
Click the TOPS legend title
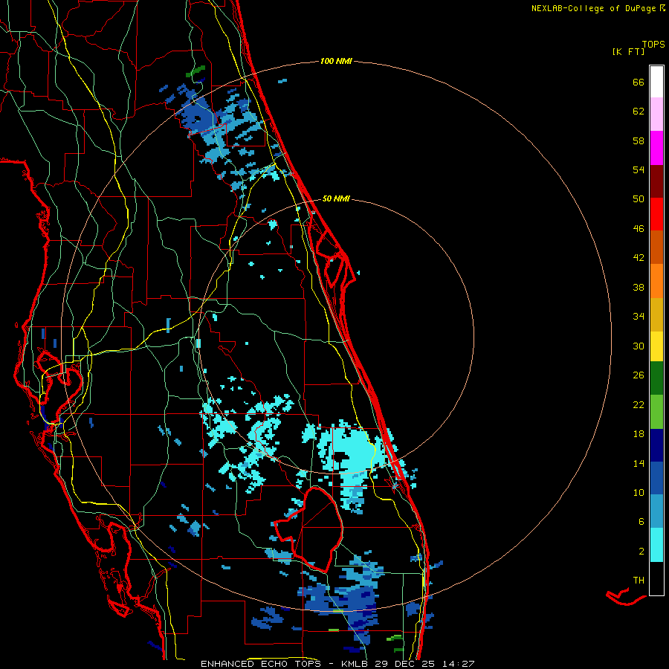pos(653,44)
